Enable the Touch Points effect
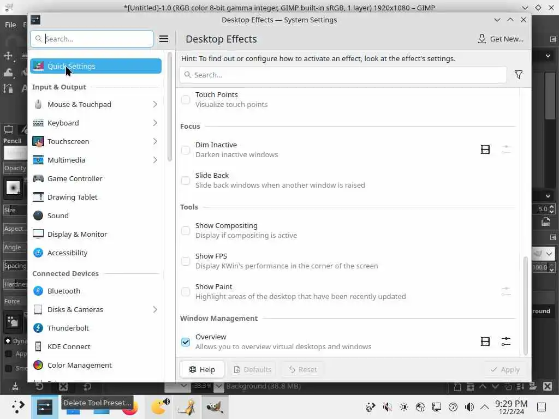Screen dimensions: 559x419 pyautogui.click(x=186, y=100)
